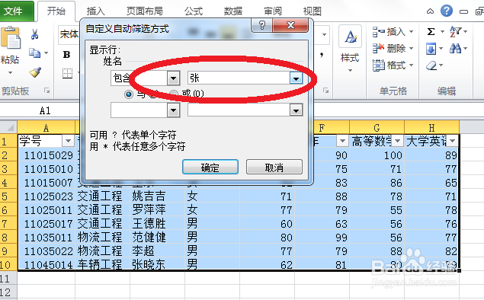This screenshot has height=300, width=484.
Task: Open the second condition operator dropdown
Action: click(x=173, y=110)
